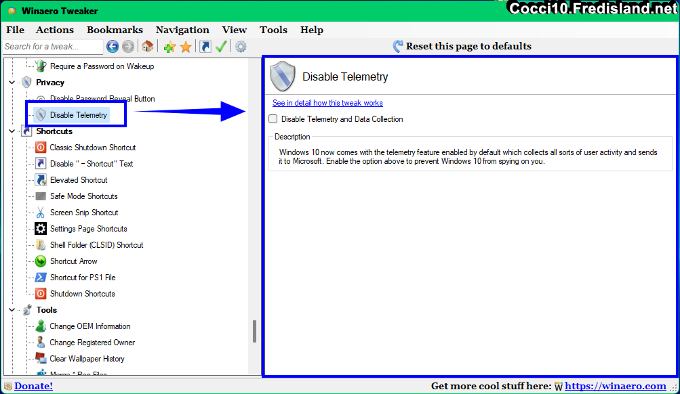Select Require a Password on Wakeup item
Screen dimensions: 680x394
[x=102, y=66]
